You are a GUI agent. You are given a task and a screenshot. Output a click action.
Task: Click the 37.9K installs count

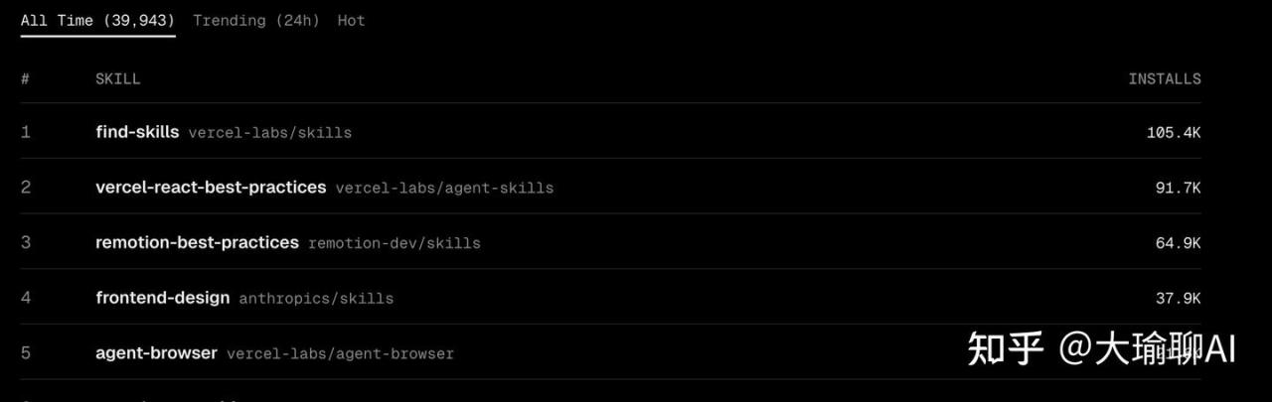pyautogui.click(x=1178, y=299)
